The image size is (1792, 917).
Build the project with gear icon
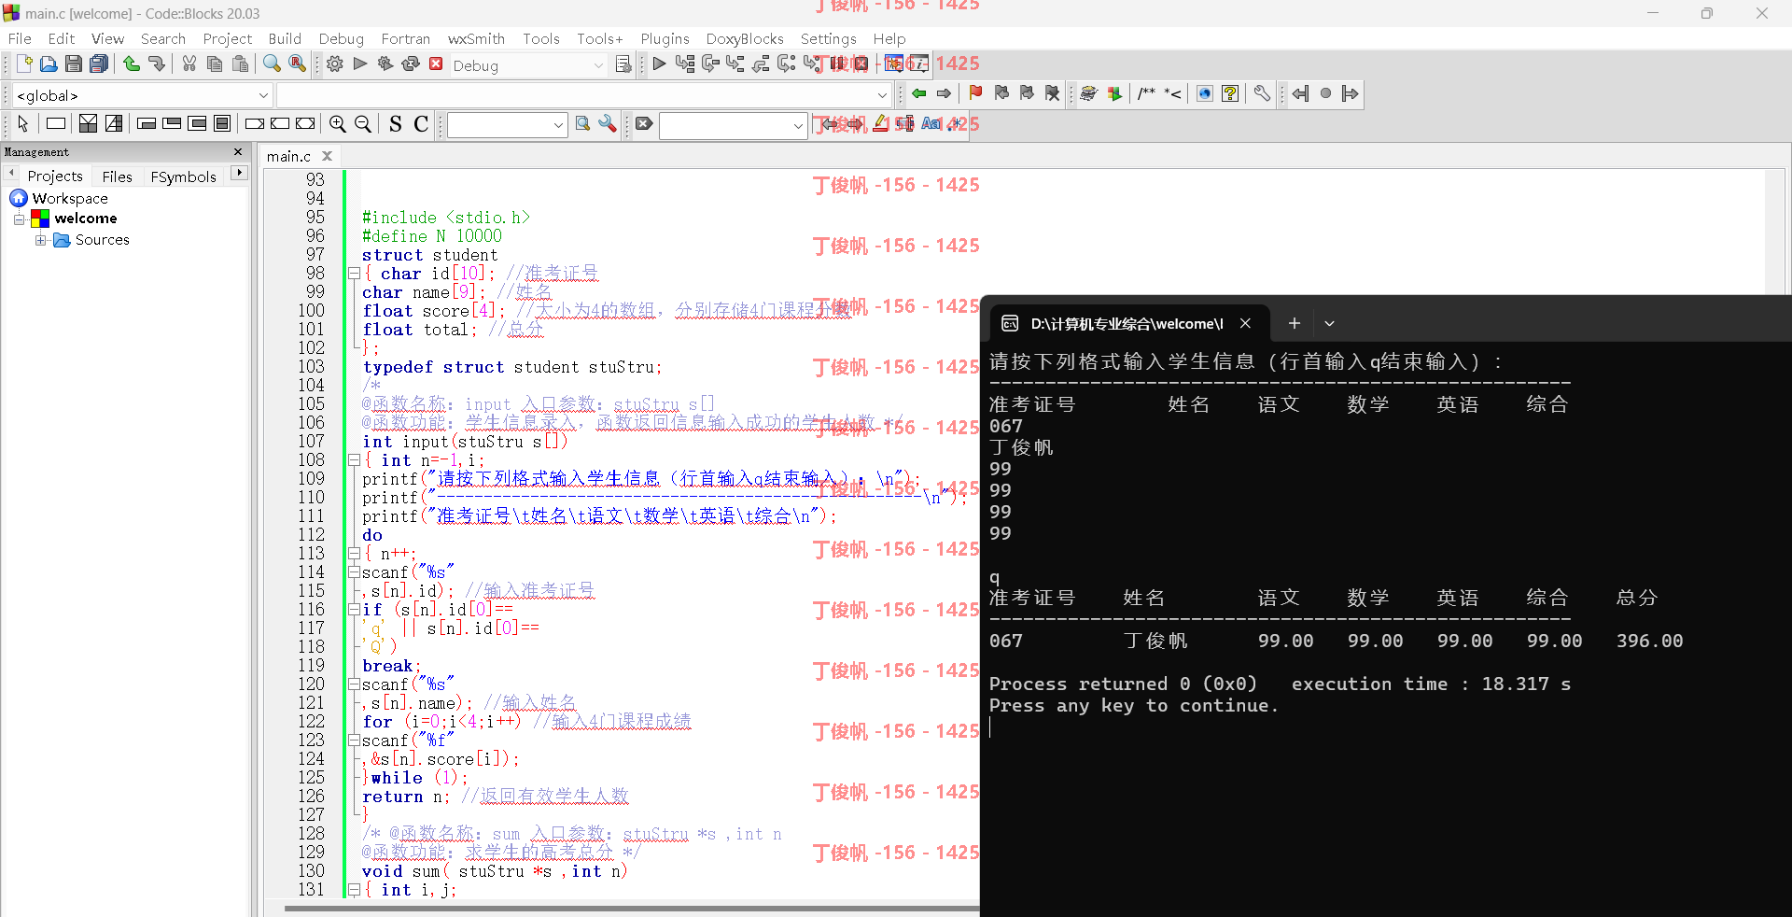pyautogui.click(x=335, y=64)
